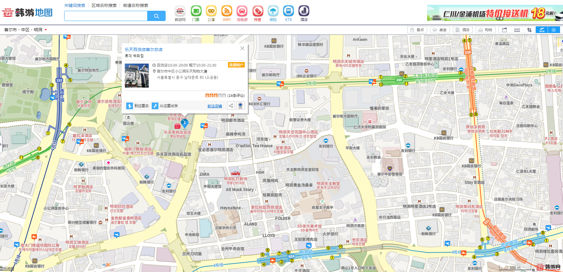Click the 到这里去 directions-to button
The height and width of the screenshot is (272, 563).
(x=138, y=106)
